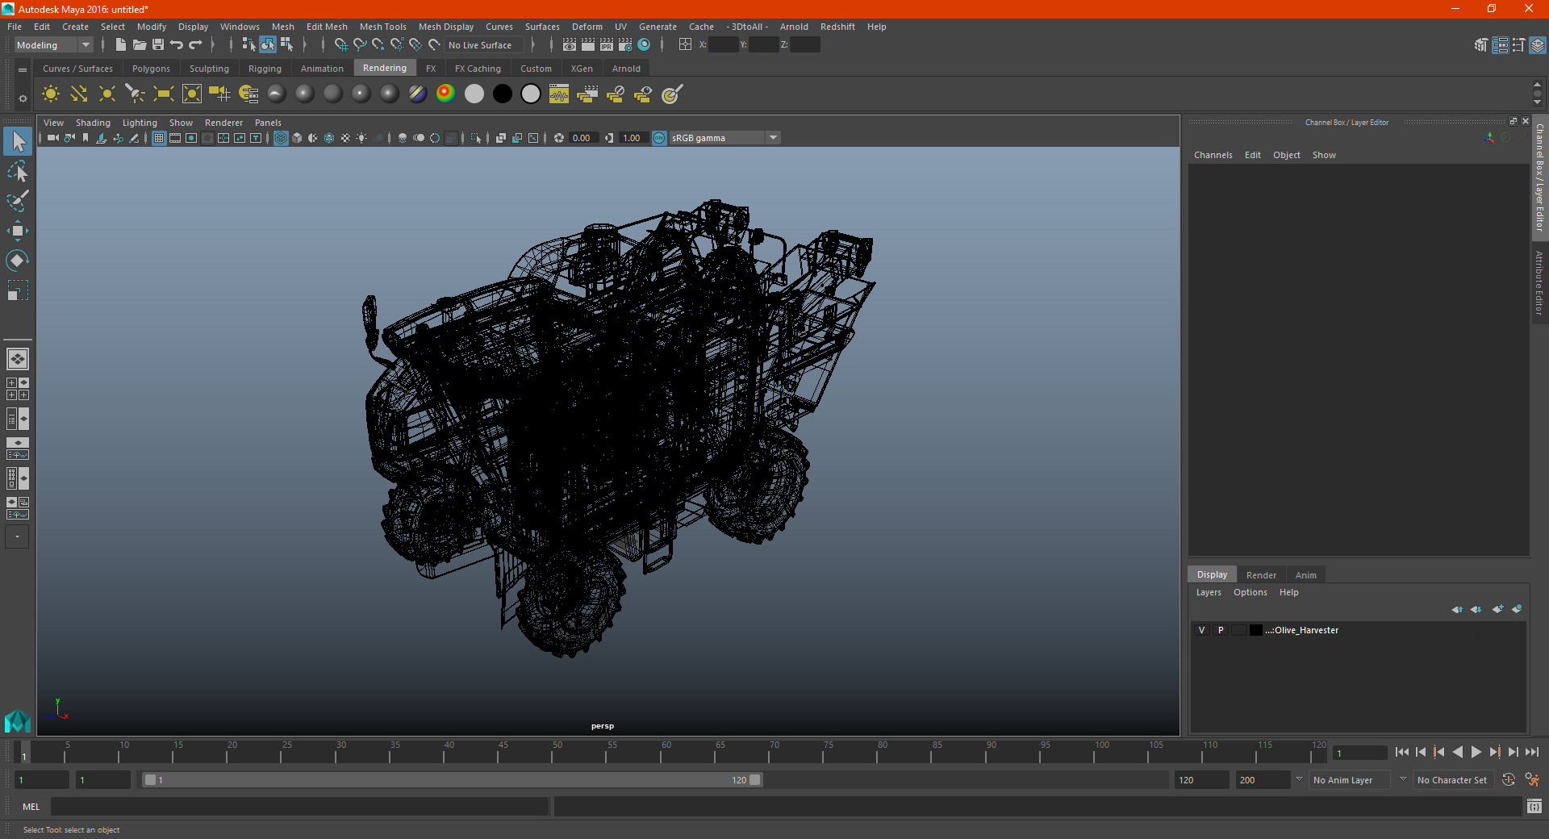The width and height of the screenshot is (1549, 839).
Task: Toggle wireframe shading cube in viewport
Action: (x=281, y=138)
